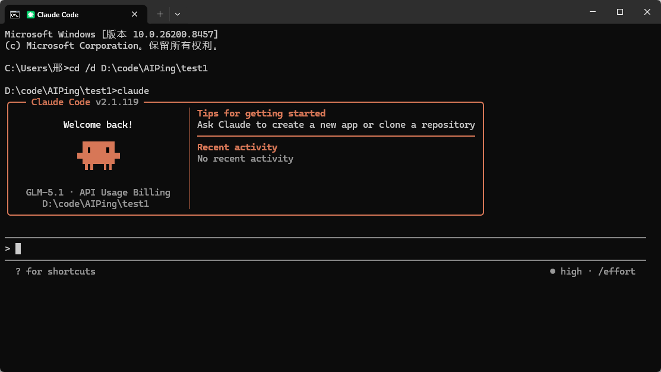Click the Recent activity heading
The width and height of the screenshot is (661, 372).
coord(238,147)
